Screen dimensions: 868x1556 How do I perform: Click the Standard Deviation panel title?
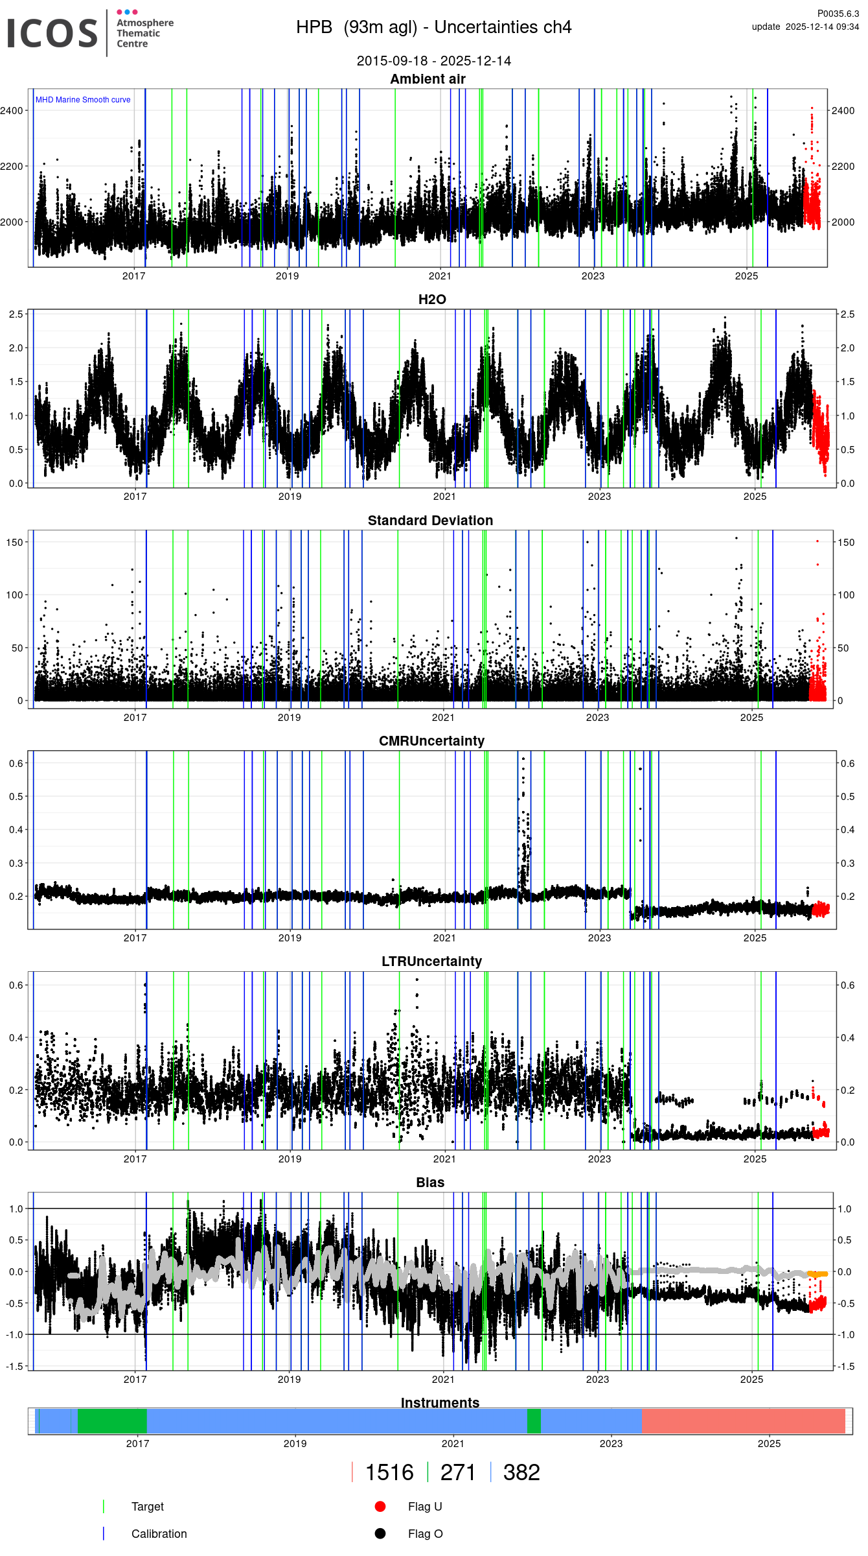[430, 521]
